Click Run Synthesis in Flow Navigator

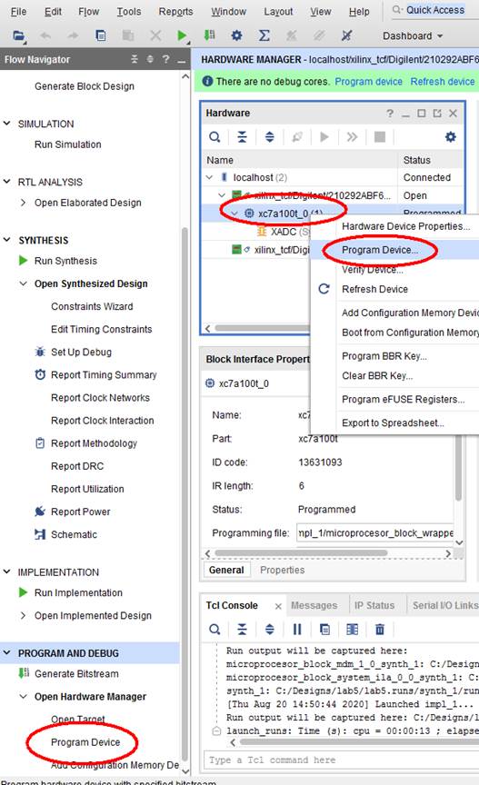[x=65, y=261]
